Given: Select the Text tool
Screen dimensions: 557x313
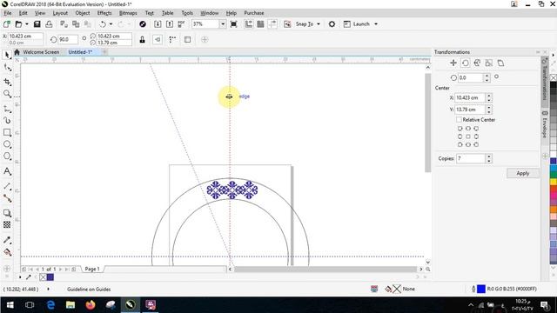Looking at the screenshot, I should click(x=7, y=171).
